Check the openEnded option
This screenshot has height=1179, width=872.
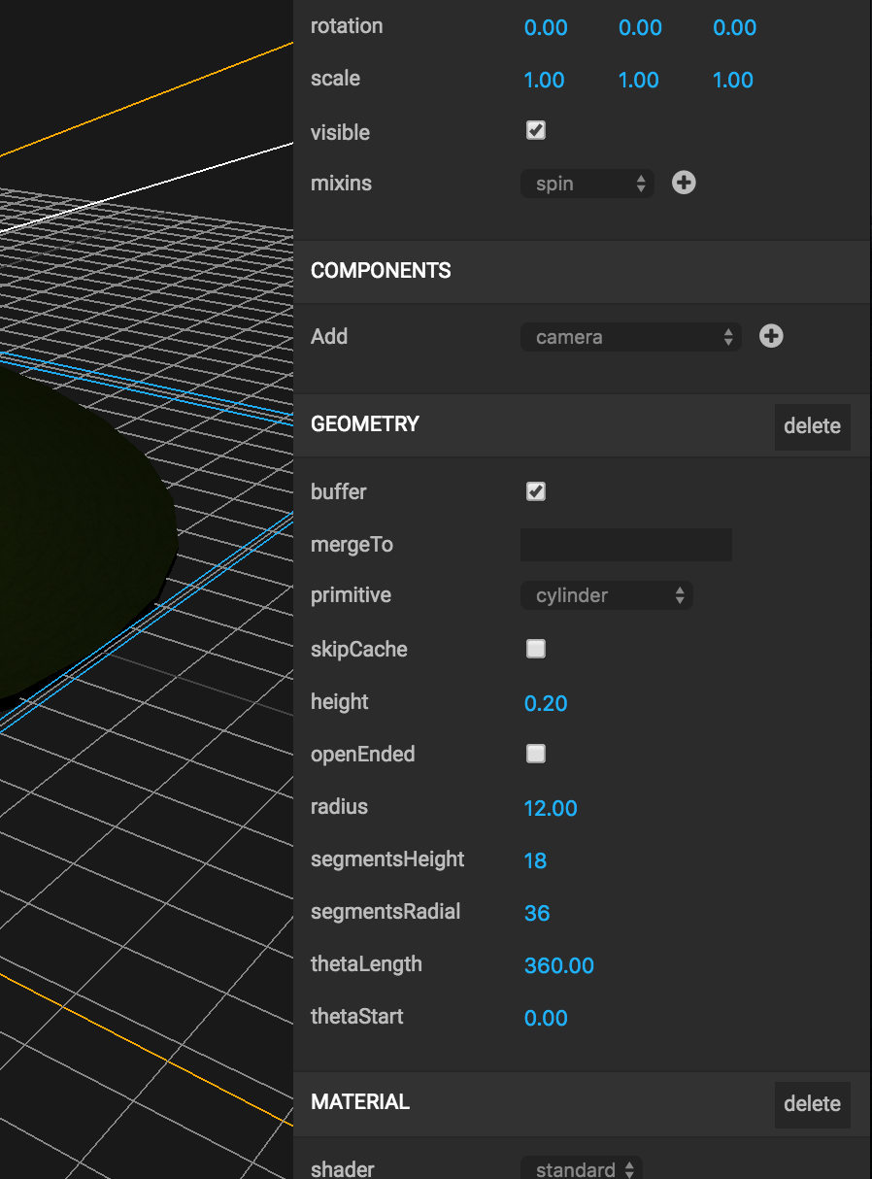(x=535, y=754)
